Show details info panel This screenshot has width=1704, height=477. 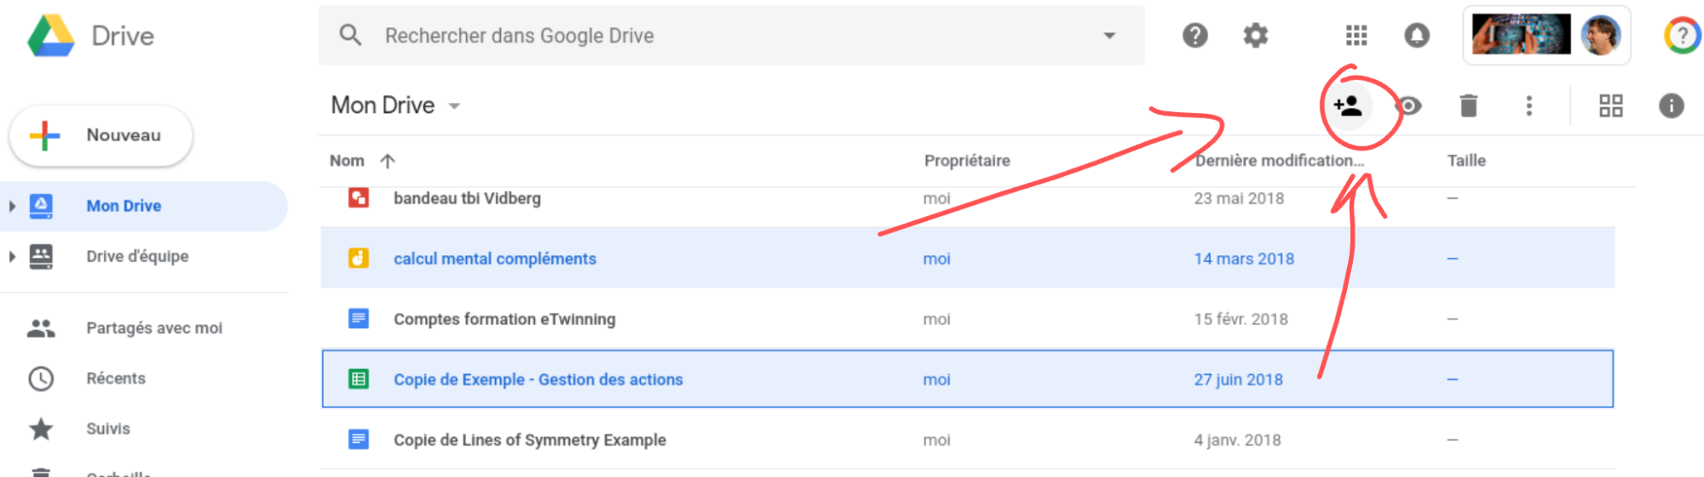tap(1671, 106)
